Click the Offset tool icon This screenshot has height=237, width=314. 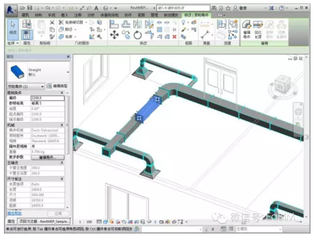(x=126, y=24)
